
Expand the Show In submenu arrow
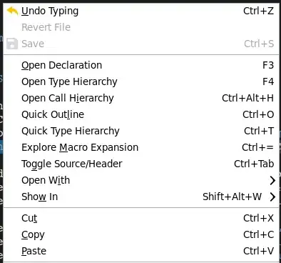272,197
